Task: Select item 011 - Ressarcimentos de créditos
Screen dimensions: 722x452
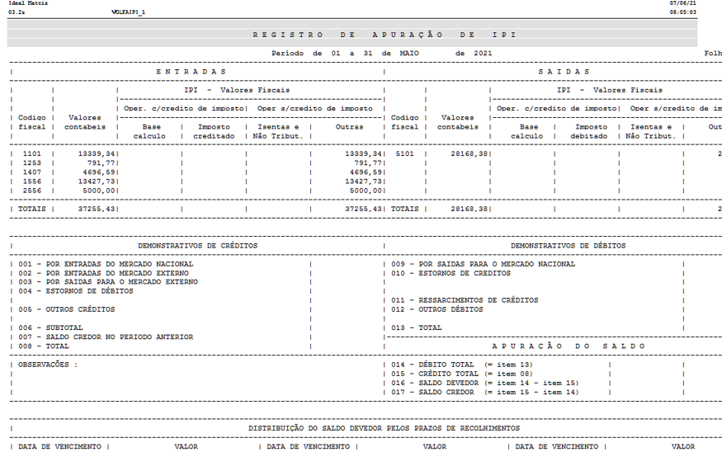Action: tap(465, 300)
